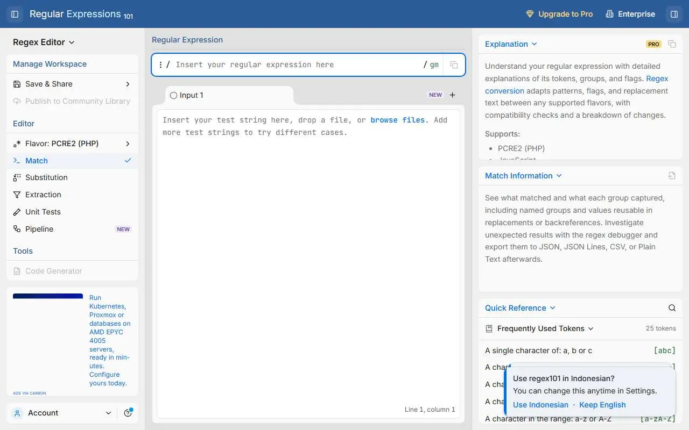Toggle the left sidebar panel icon

coord(15,14)
